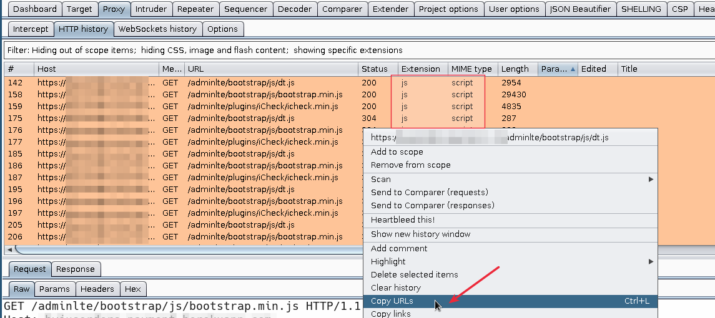Expand the Highlight submenu arrow
715x318 pixels.
tap(651, 261)
